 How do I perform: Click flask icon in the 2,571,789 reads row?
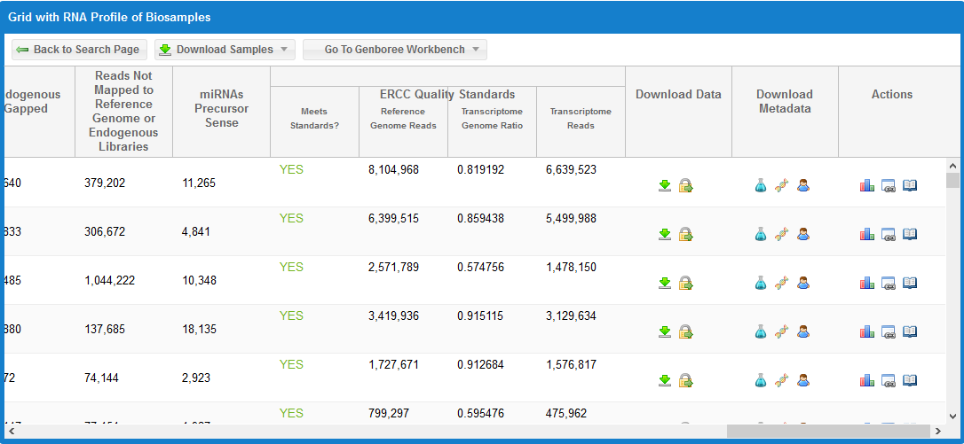pyautogui.click(x=760, y=283)
